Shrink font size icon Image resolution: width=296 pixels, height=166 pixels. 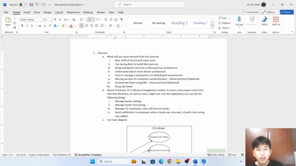point(60,19)
